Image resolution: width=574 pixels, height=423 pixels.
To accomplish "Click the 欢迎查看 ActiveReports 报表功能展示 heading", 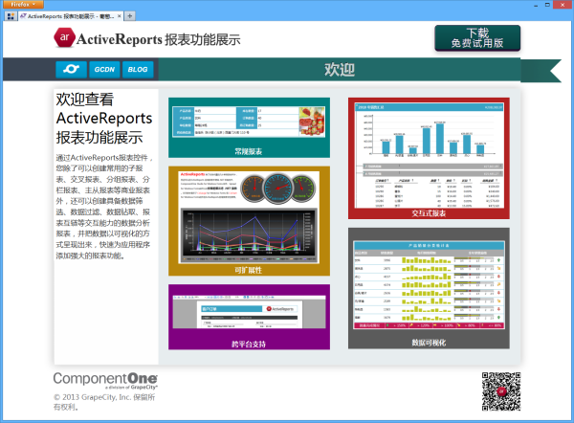I will pyautogui.click(x=104, y=119).
